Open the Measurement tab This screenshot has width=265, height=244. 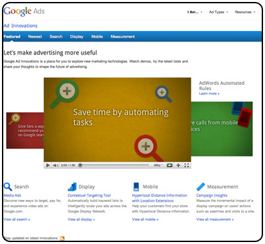[x=122, y=37]
